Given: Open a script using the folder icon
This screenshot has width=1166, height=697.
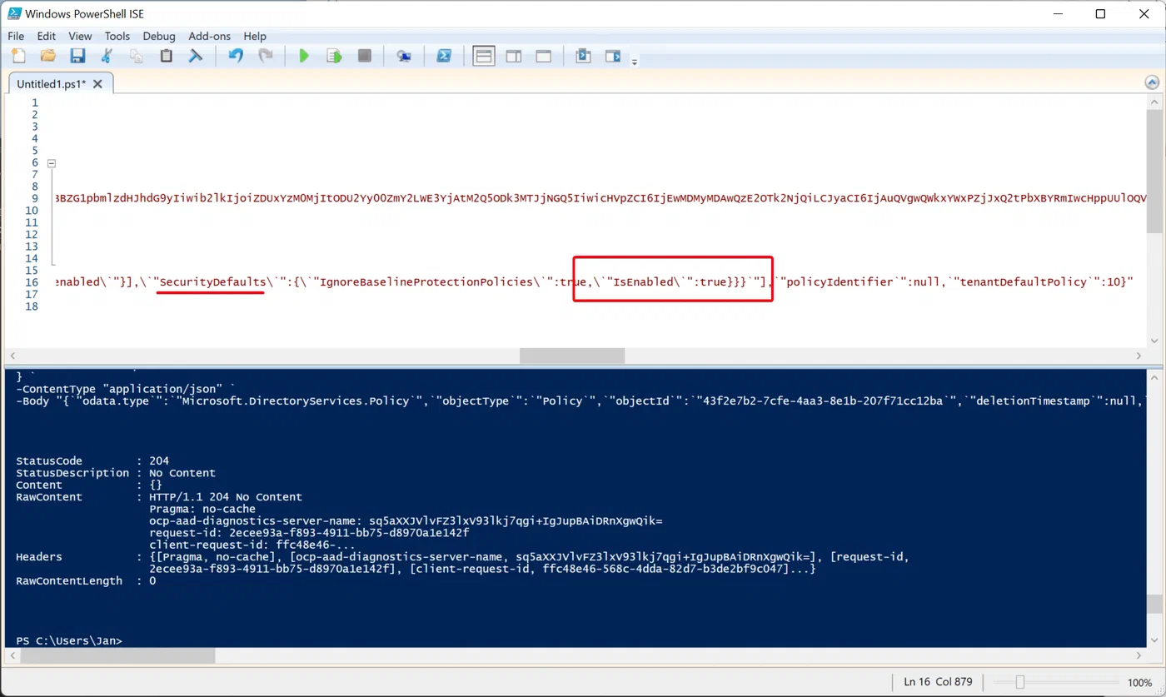Looking at the screenshot, I should (x=47, y=56).
